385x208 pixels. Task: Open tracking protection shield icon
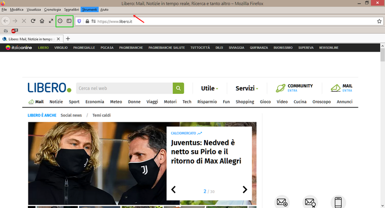[x=79, y=21]
